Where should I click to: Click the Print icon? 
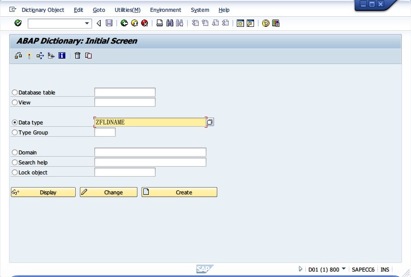pyautogui.click(x=160, y=23)
